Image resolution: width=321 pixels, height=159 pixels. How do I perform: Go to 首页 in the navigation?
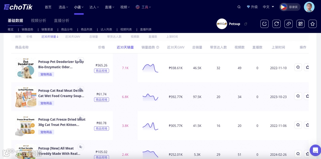click(48, 7)
